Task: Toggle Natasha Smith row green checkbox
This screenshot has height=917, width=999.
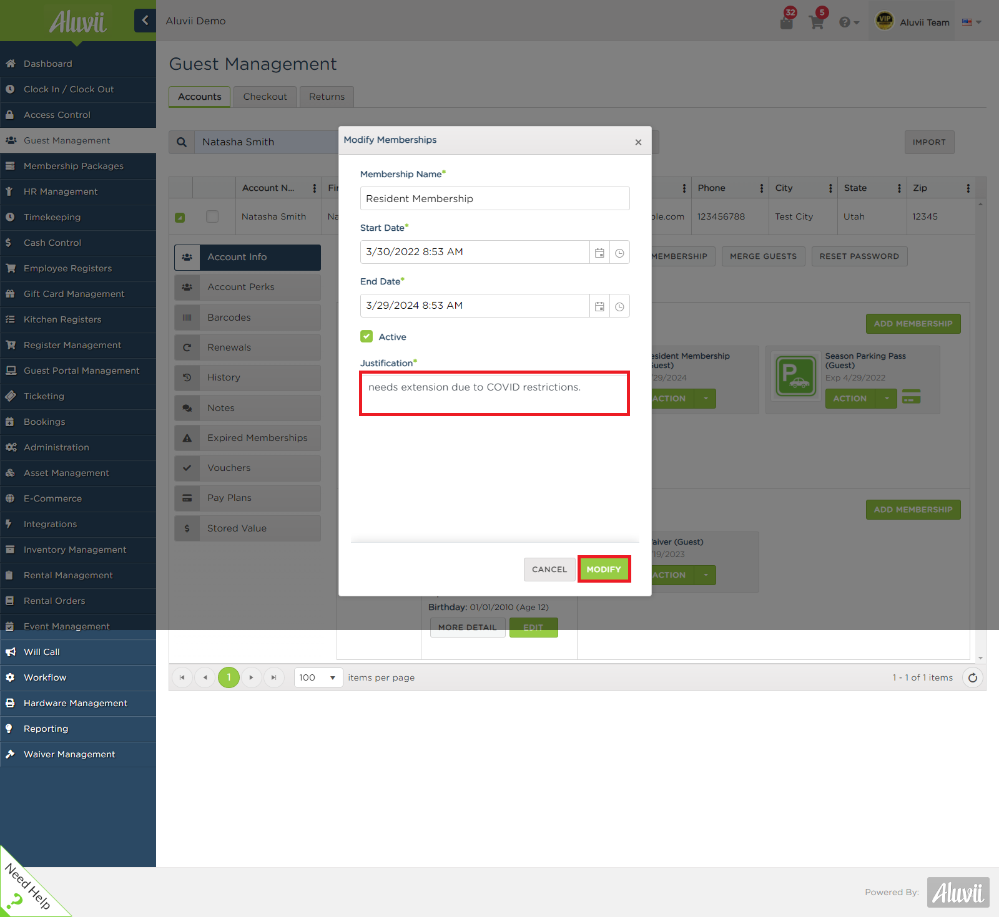Action: (180, 217)
